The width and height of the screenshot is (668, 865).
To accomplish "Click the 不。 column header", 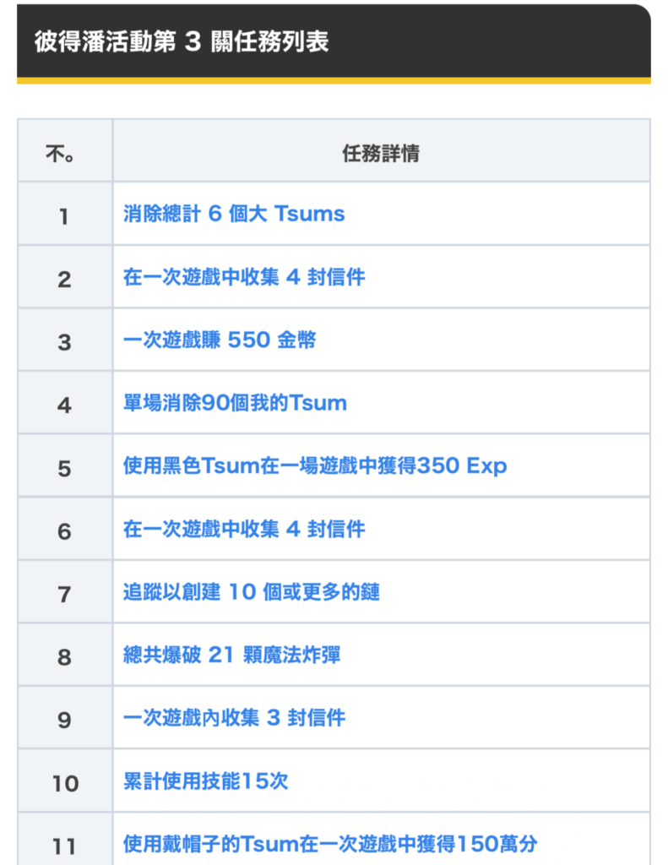I will pos(65,153).
